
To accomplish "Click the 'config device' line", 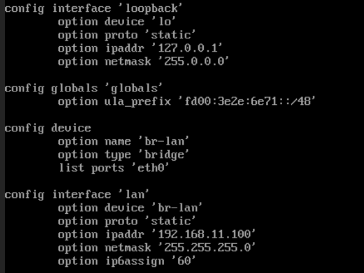I will point(47,128).
